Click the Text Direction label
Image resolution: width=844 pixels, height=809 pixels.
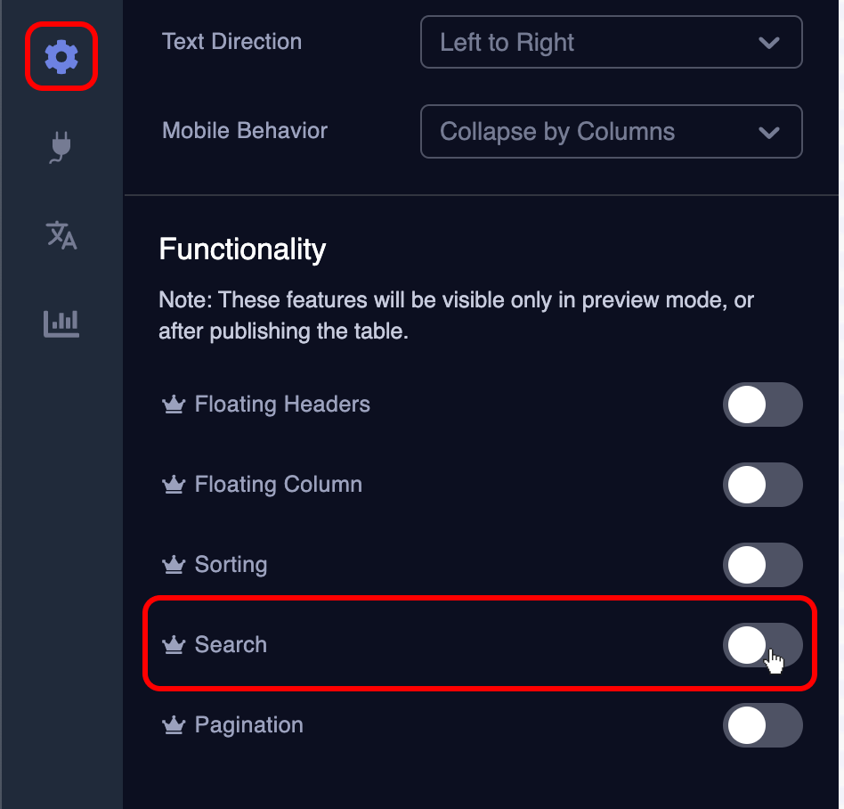tap(231, 42)
